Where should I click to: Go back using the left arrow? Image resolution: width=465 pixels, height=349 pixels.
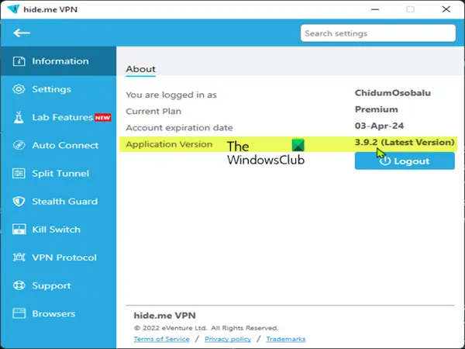coord(22,33)
